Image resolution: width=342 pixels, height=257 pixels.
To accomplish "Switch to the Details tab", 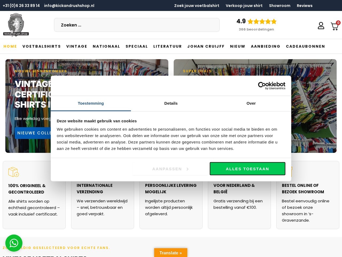I will (171, 103).
